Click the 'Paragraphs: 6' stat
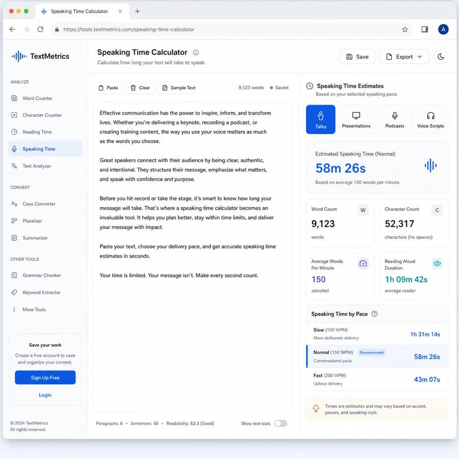Image resolution: width=459 pixels, height=459 pixels. [109, 423]
